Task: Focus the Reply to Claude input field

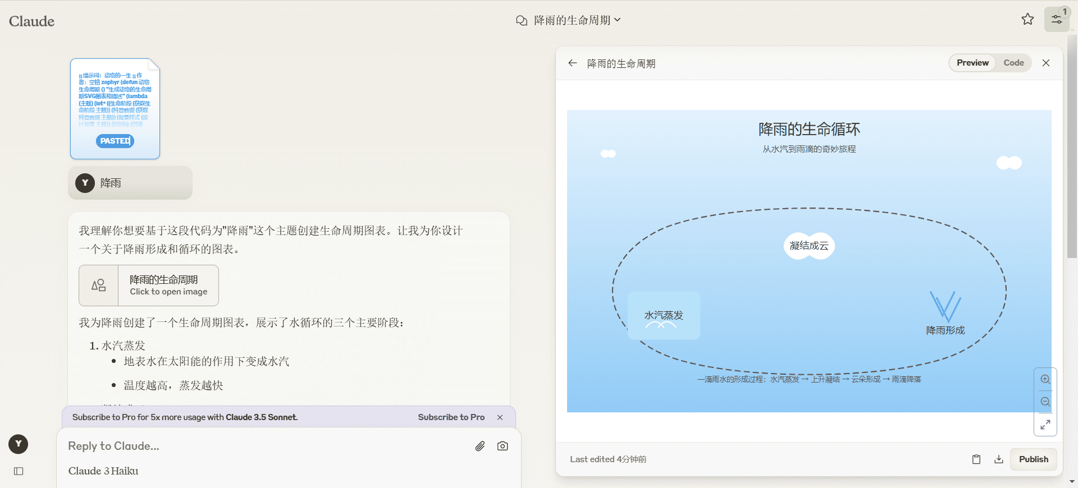Action: [x=264, y=446]
